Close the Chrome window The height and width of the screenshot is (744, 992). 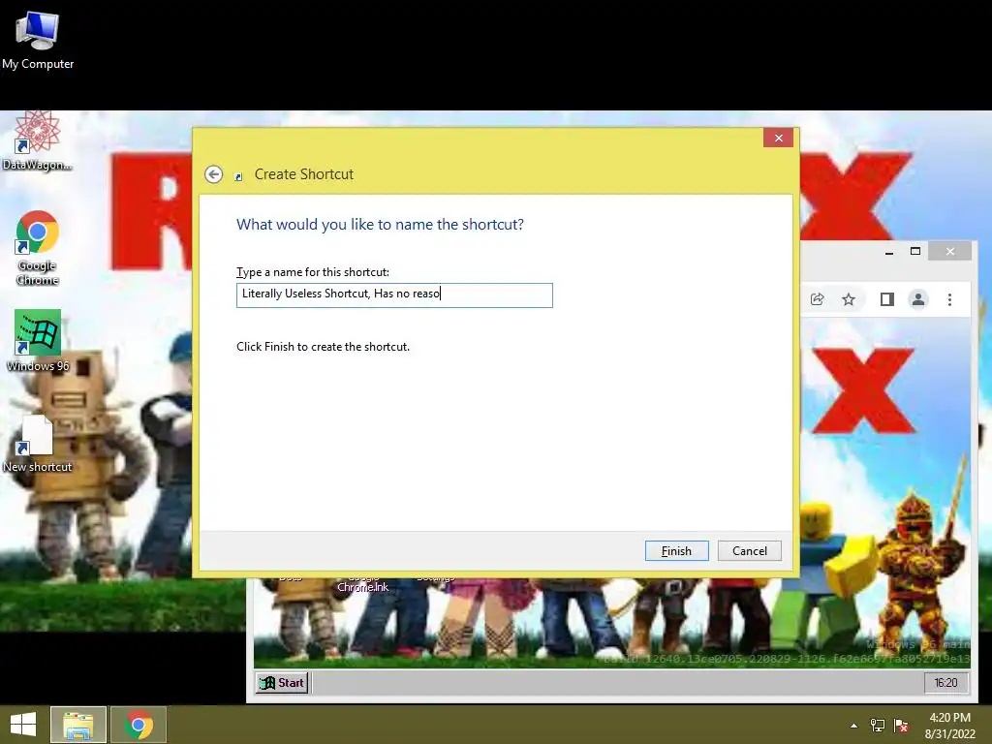click(x=949, y=251)
